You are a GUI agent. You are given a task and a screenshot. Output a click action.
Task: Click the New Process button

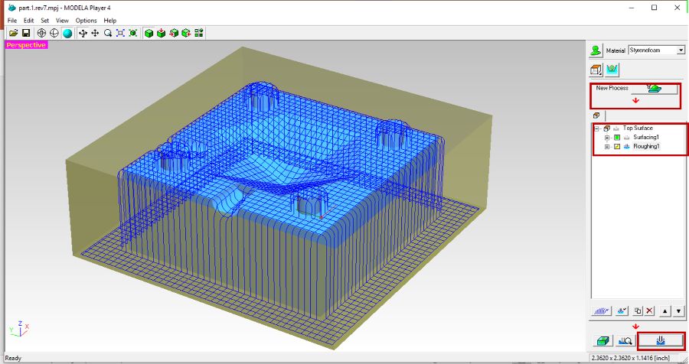point(655,89)
